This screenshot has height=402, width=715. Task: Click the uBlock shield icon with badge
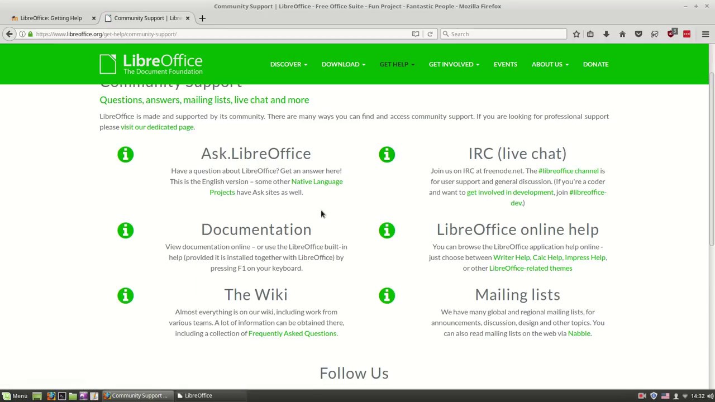[x=672, y=33]
